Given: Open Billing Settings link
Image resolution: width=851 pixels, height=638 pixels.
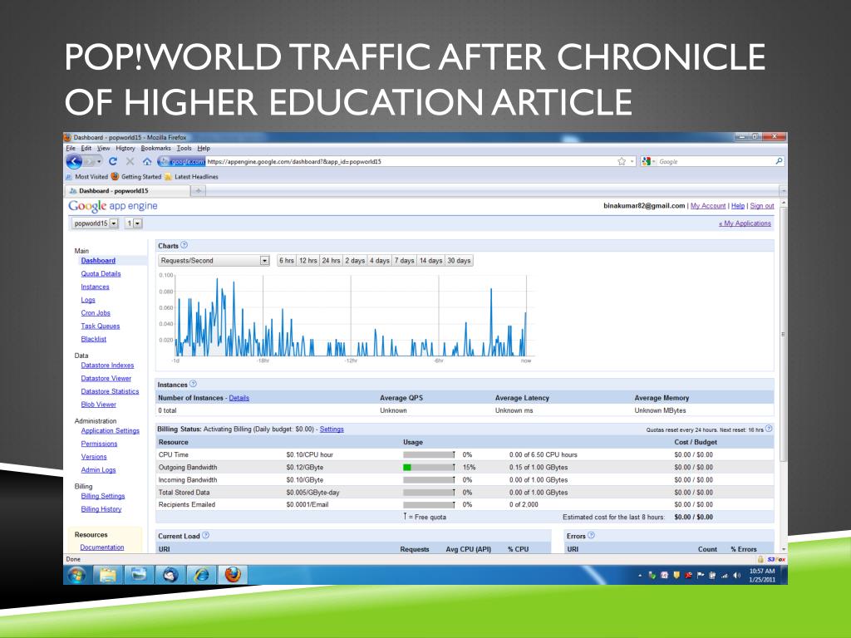Looking at the screenshot, I should (102, 496).
